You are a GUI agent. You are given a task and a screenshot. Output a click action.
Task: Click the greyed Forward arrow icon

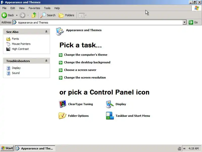pos(22,15)
